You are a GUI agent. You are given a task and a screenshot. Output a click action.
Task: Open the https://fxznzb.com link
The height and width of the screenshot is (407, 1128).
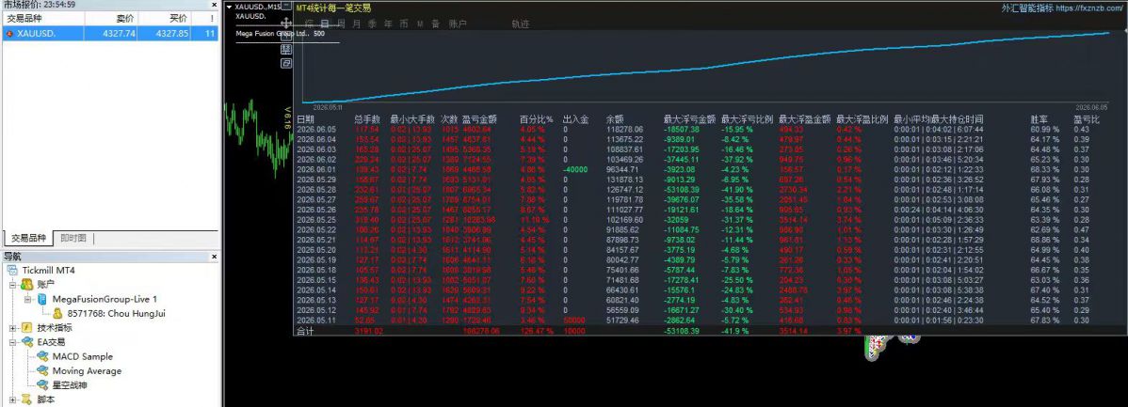[1088, 8]
